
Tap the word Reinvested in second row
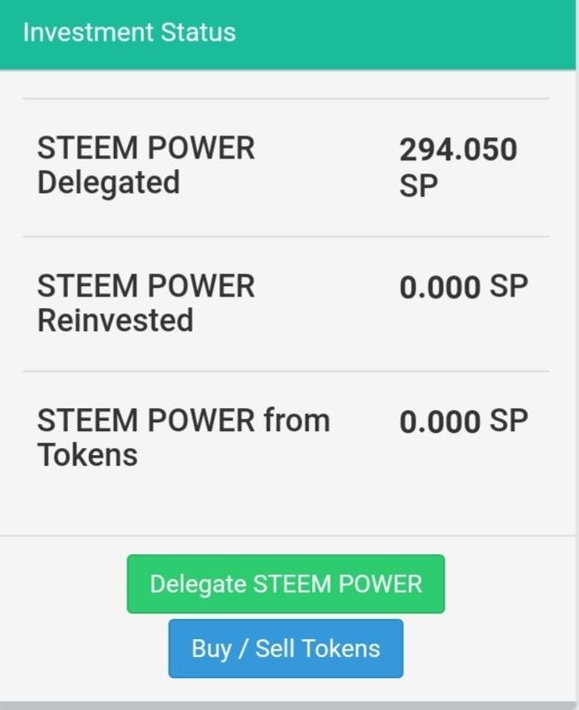click(115, 320)
